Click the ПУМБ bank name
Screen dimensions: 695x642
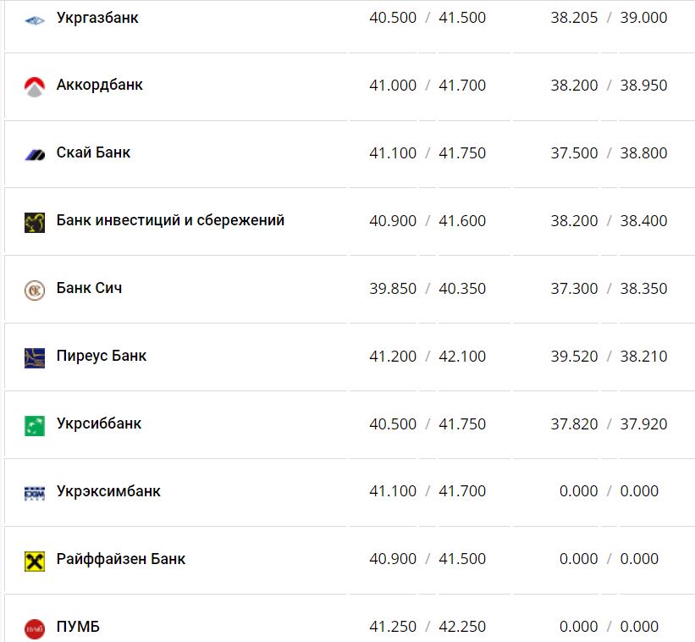pos(78,628)
